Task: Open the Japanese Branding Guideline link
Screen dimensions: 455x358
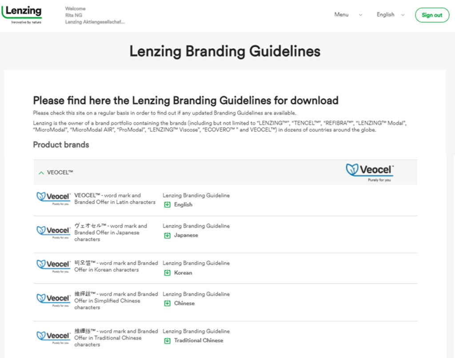Action: tap(186, 235)
